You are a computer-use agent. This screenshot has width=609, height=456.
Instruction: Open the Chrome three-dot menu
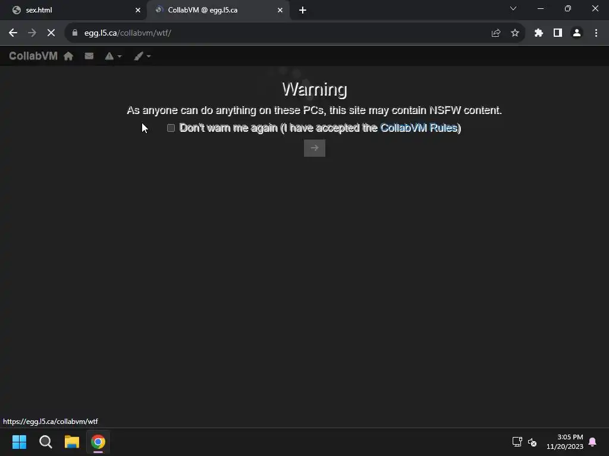[x=596, y=33]
